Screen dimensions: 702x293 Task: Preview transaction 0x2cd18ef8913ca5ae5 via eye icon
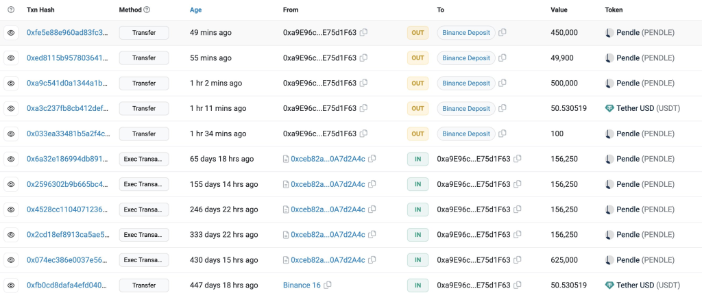pyautogui.click(x=11, y=235)
